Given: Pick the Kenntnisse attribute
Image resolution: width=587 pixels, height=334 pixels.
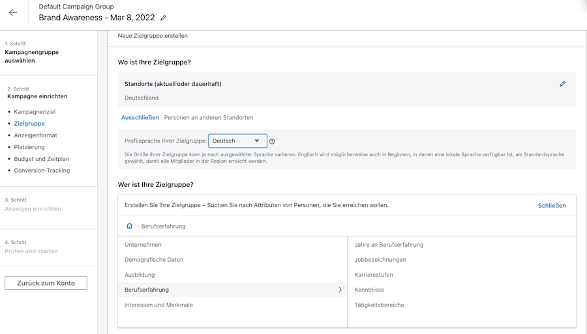Looking at the screenshot, I should [x=369, y=290].
